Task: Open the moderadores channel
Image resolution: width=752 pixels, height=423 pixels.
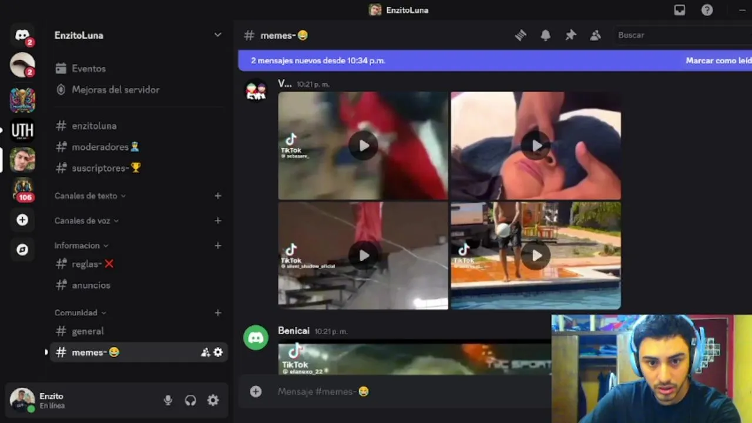Action: click(139, 147)
